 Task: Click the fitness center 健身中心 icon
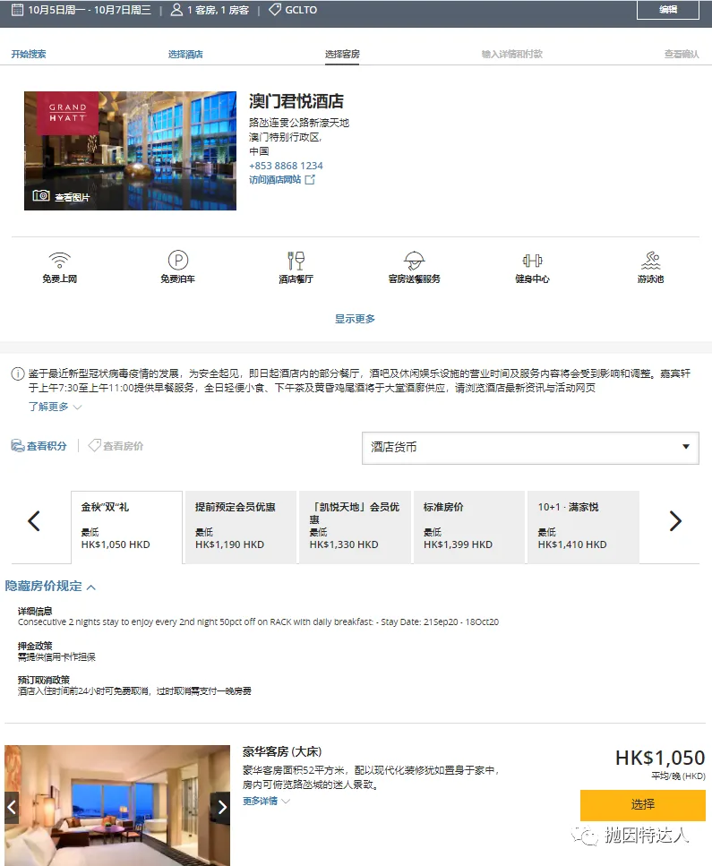pyautogui.click(x=533, y=260)
